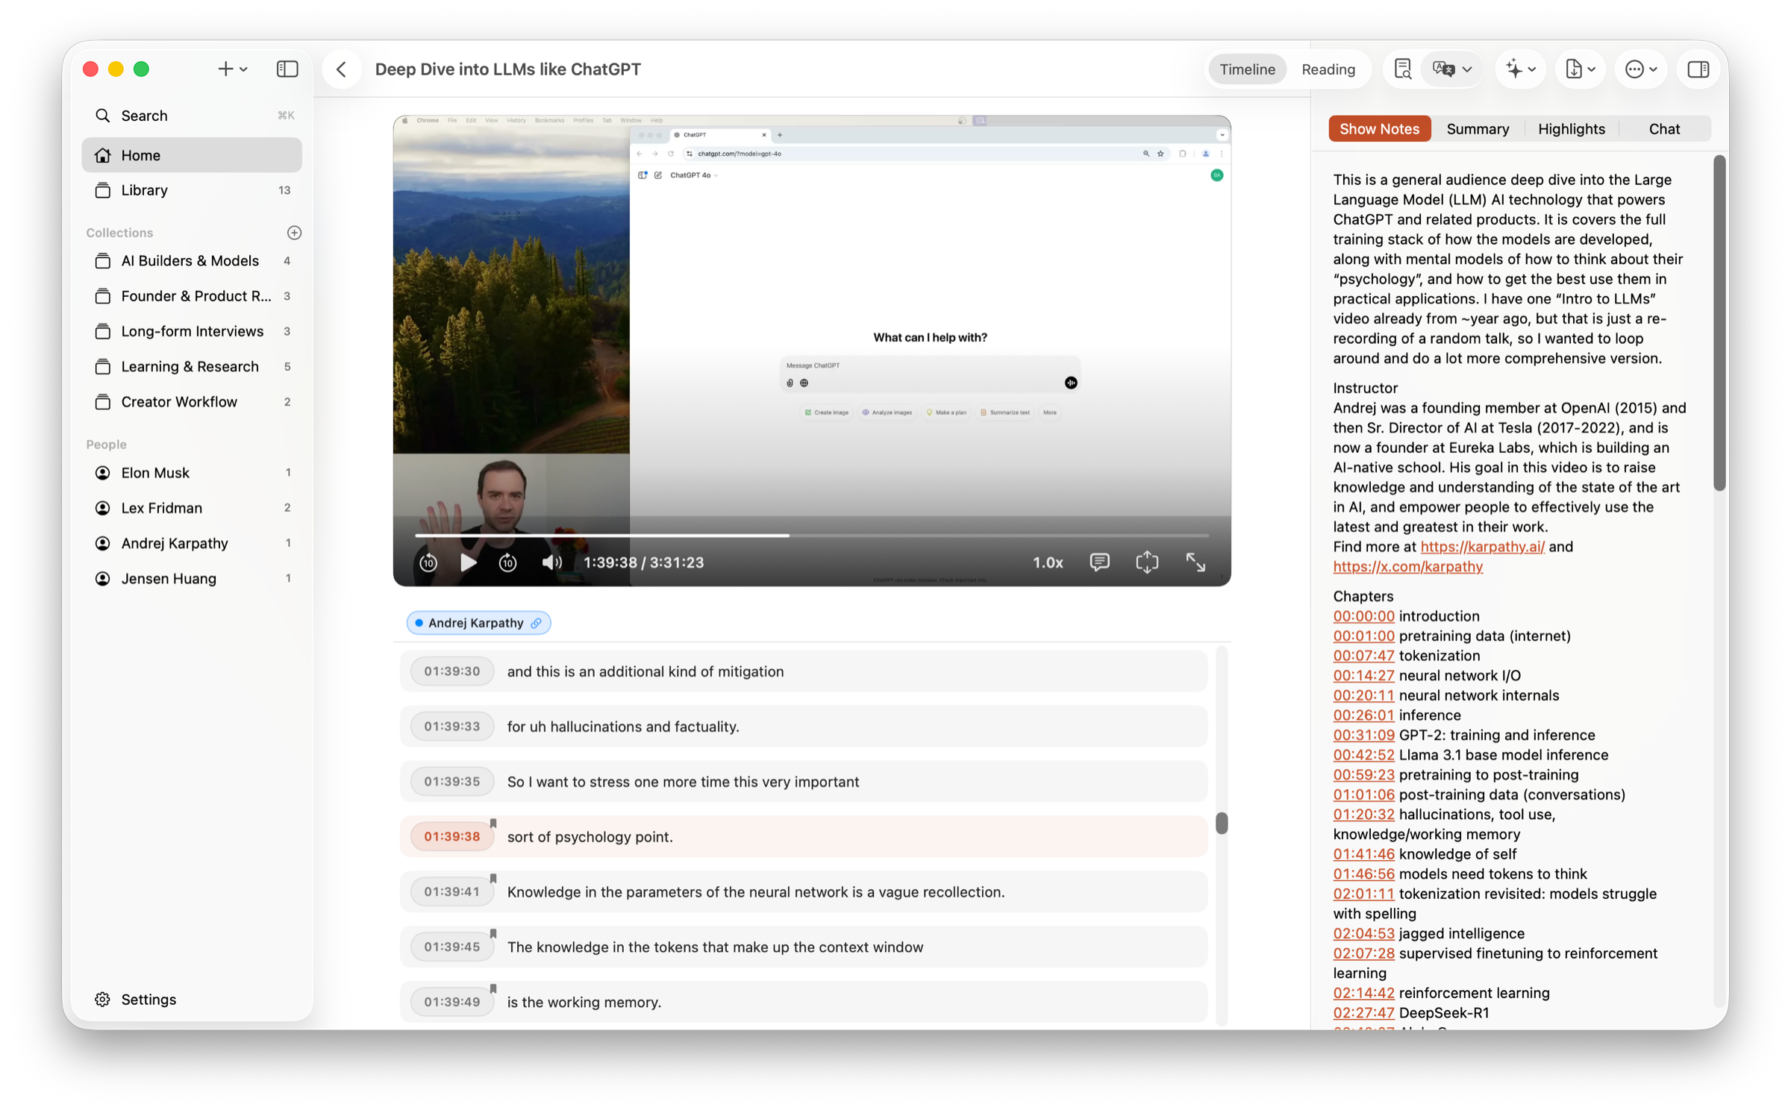Add a new collection with plus icon
The width and height of the screenshot is (1791, 1110).
pos(294,233)
